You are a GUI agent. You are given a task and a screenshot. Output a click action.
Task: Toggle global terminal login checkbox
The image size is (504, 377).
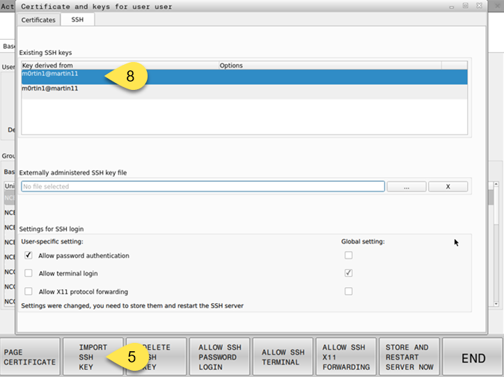tap(349, 273)
